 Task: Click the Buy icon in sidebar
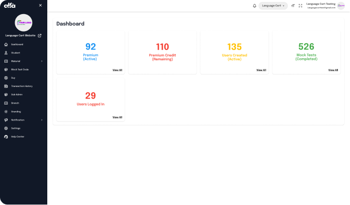pos(6,78)
